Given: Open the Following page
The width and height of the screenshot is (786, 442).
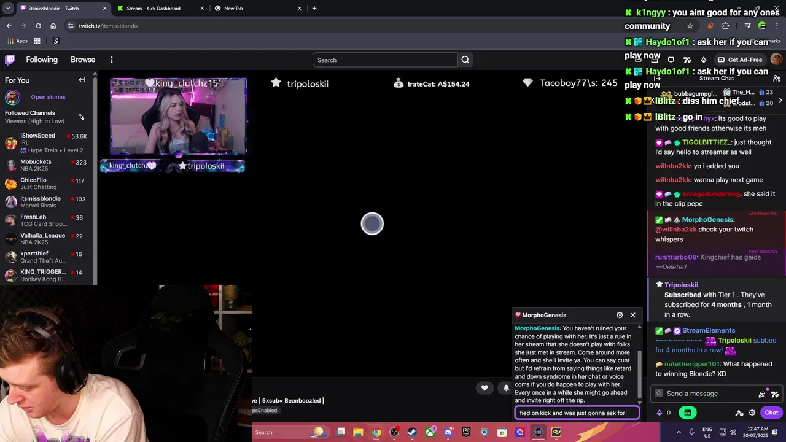Looking at the screenshot, I should 42,60.
